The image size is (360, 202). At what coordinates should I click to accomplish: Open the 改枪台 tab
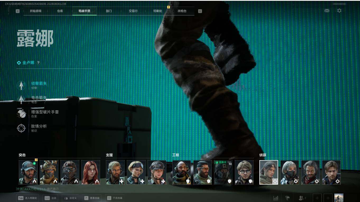(182, 11)
